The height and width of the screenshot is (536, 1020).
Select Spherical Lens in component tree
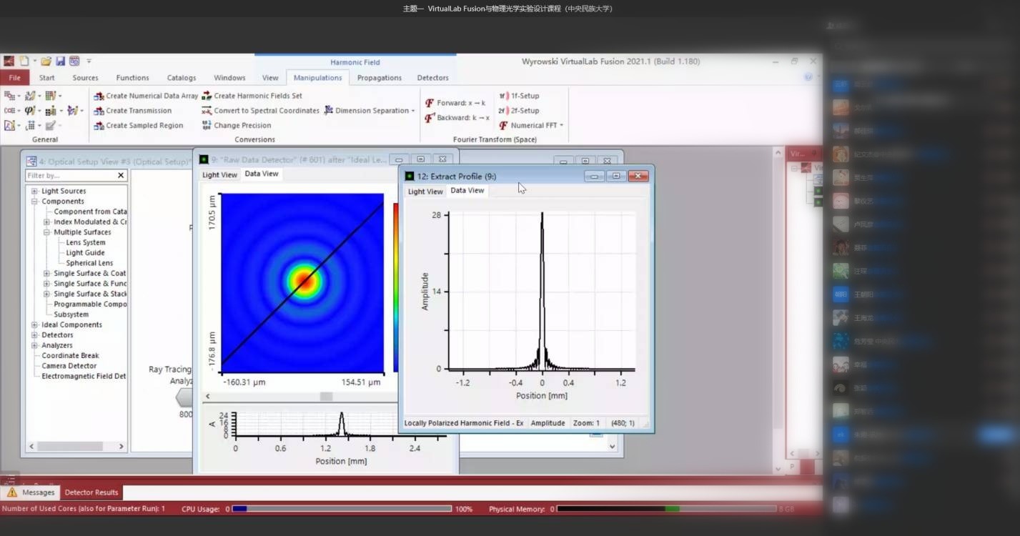(89, 263)
